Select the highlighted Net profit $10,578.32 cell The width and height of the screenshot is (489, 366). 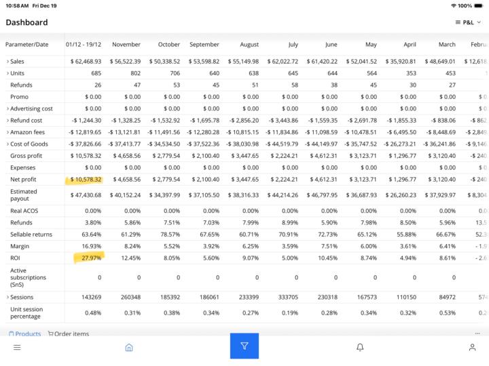[x=84, y=180]
